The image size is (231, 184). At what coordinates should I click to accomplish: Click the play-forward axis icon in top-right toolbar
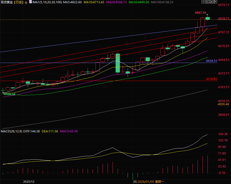(211, 2)
